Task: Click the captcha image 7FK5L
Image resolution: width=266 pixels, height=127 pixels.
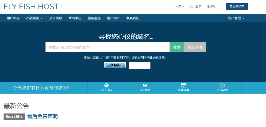Action: click(115, 65)
